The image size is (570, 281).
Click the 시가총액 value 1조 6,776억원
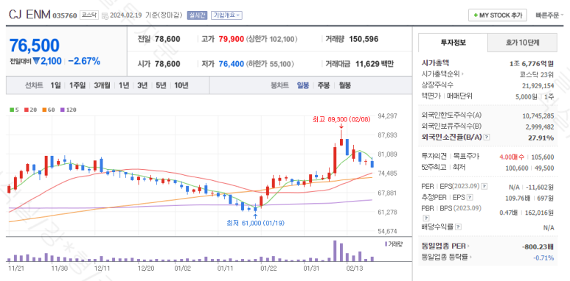coord(532,64)
